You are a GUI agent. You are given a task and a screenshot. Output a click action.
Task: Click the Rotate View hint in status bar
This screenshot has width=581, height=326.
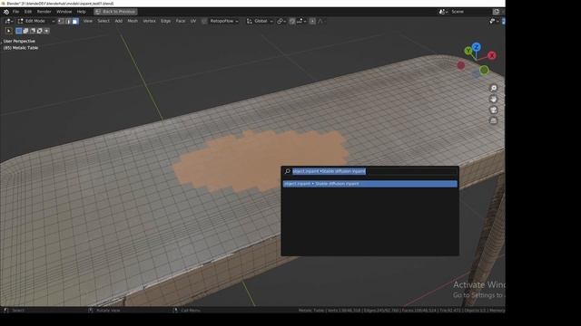point(108,311)
